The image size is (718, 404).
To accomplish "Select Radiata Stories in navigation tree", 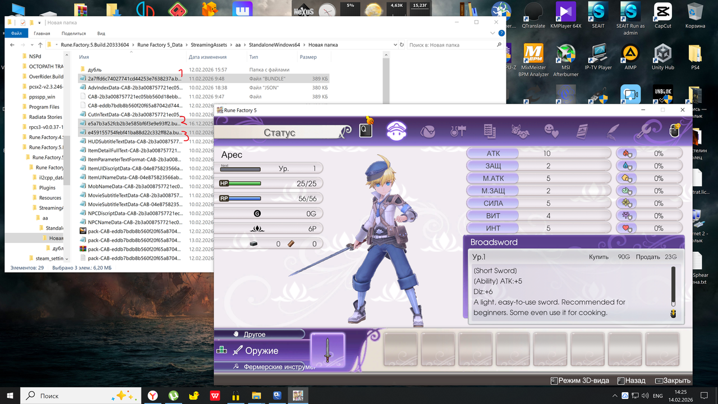I will [45, 117].
